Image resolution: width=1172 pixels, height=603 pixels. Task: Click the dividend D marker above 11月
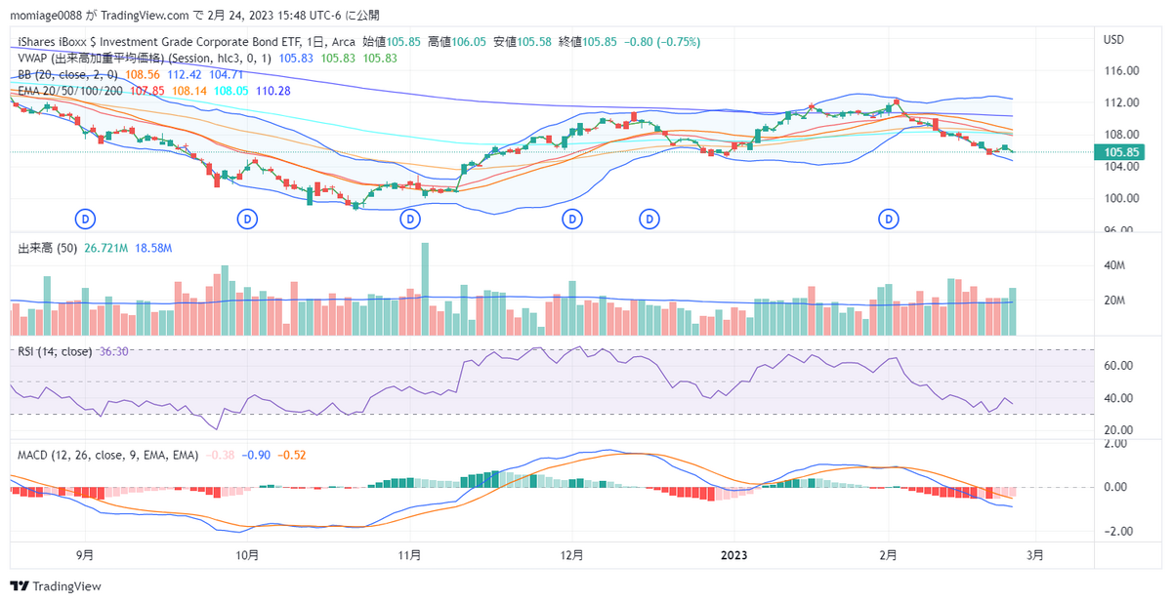(x=410, y=220)
